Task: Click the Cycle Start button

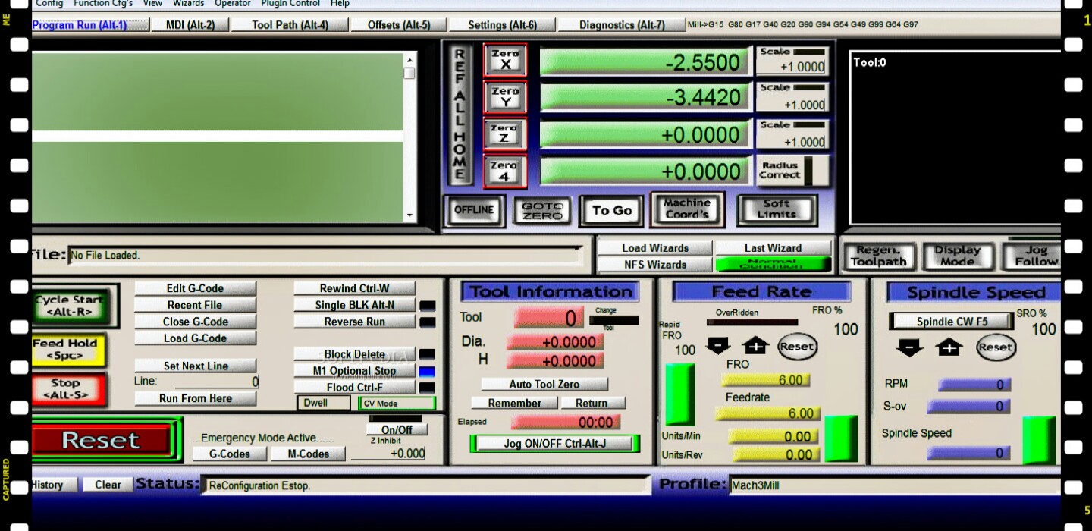Action: click(x=69, y=306)
